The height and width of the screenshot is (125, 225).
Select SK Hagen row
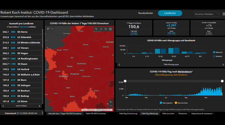point(21,53)
